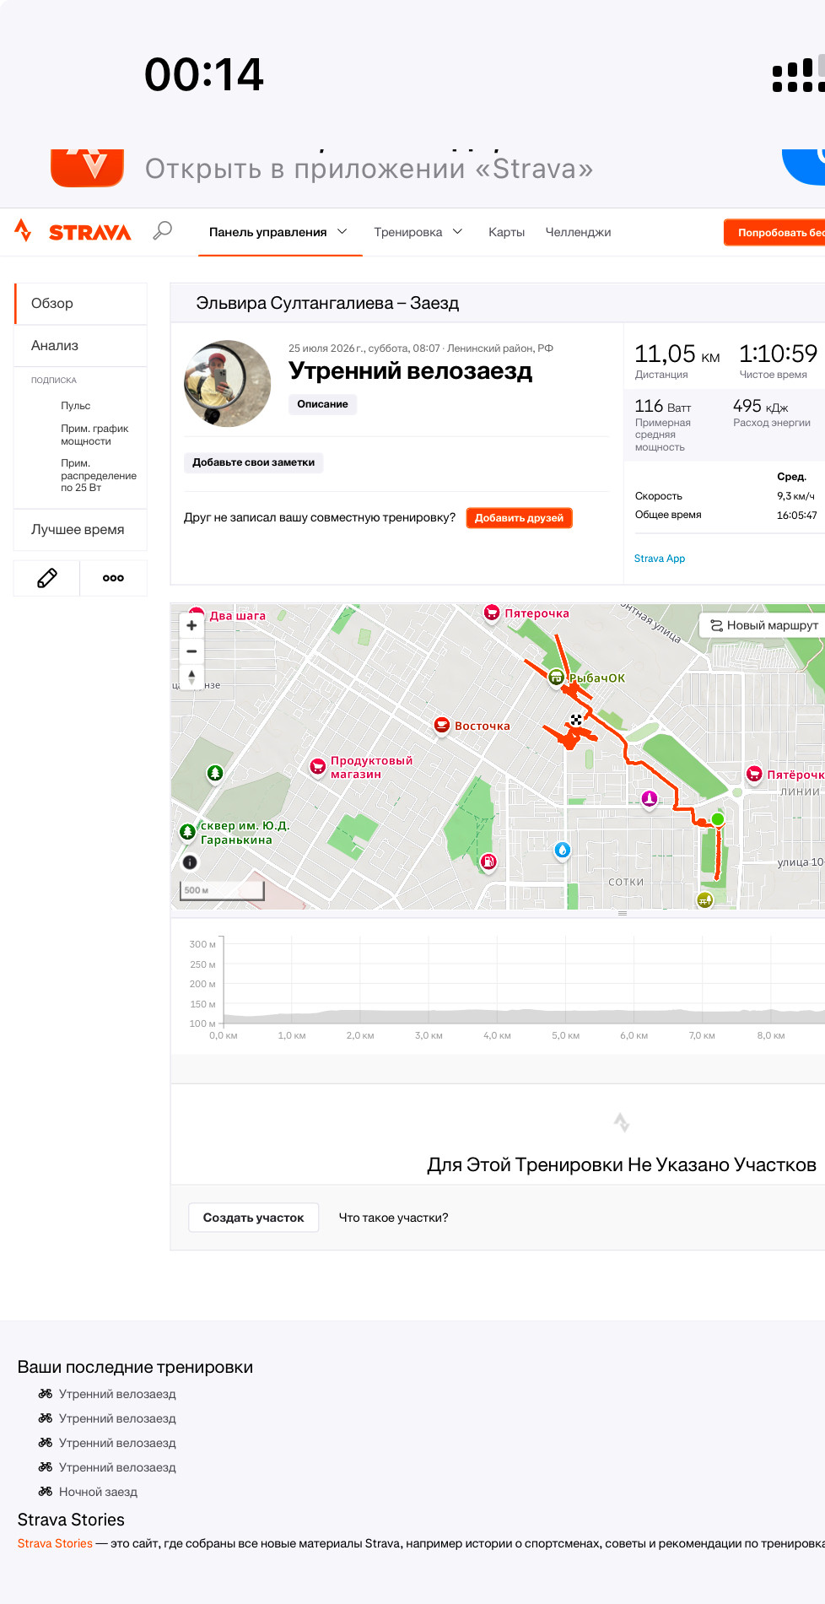Open the Карты menu item

tap(506, 232)
